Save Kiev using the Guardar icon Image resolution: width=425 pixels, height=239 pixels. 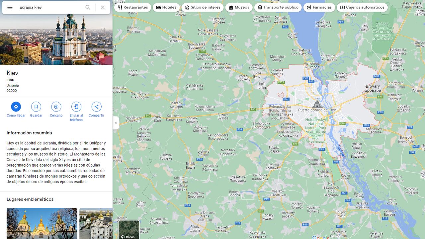pos(36,107)
